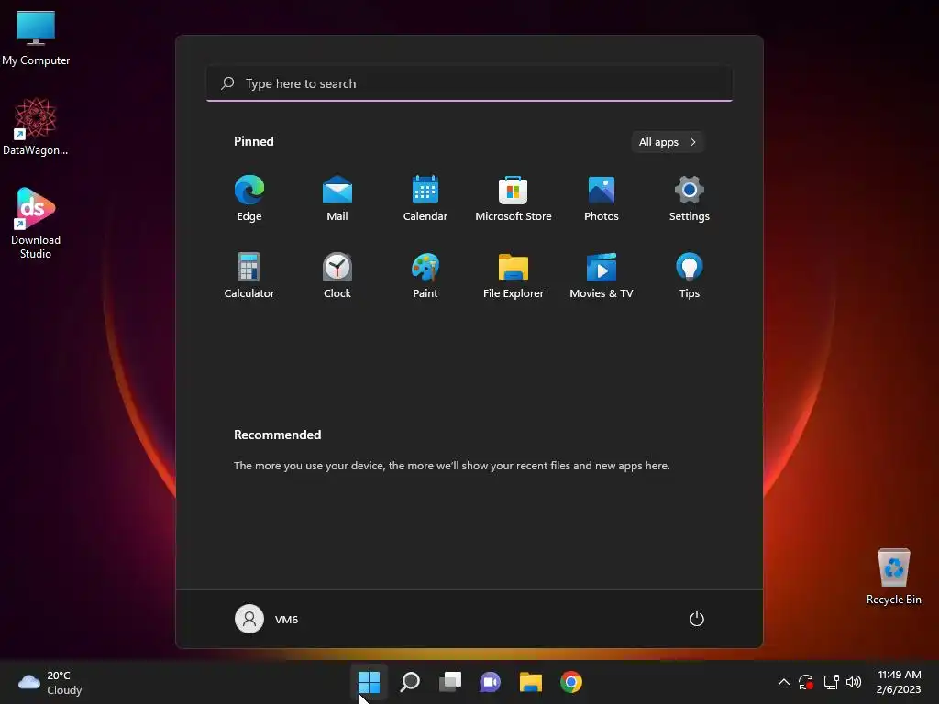
Task: Select the DataWagon desktop shortcut
Action: [36, 126]
